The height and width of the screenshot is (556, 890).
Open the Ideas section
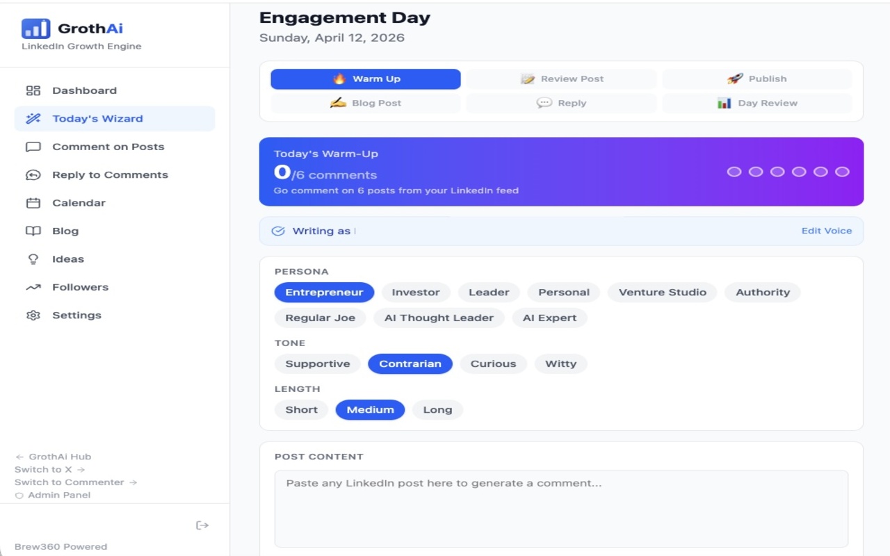[67, 259]
